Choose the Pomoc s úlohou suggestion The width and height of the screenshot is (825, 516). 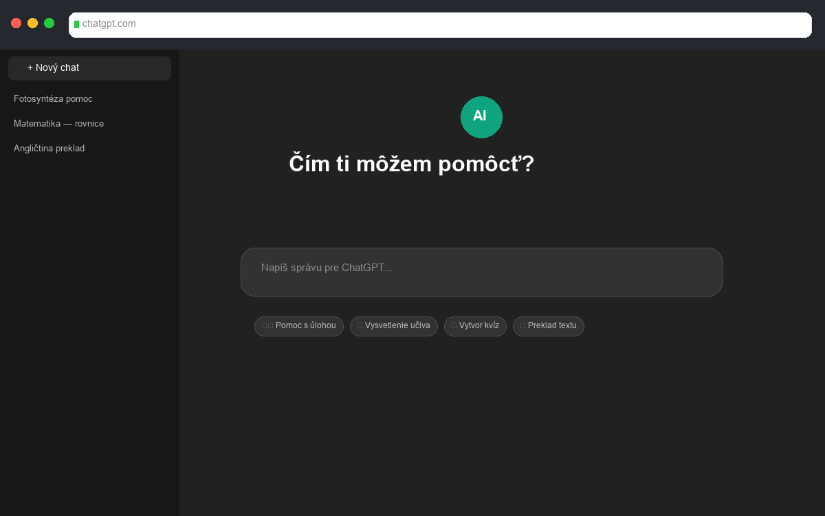299,326
